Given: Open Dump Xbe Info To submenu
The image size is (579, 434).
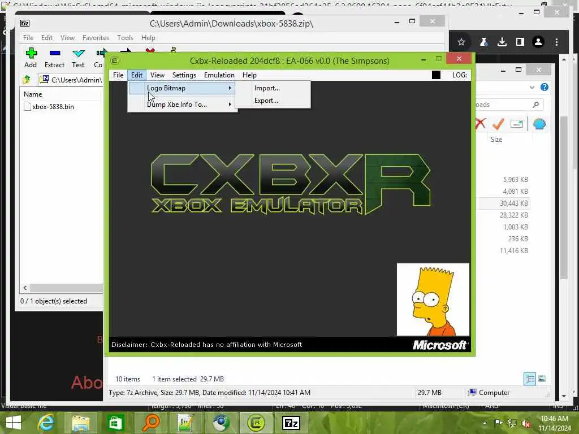Looking at the screenshot, I should 183,105.
